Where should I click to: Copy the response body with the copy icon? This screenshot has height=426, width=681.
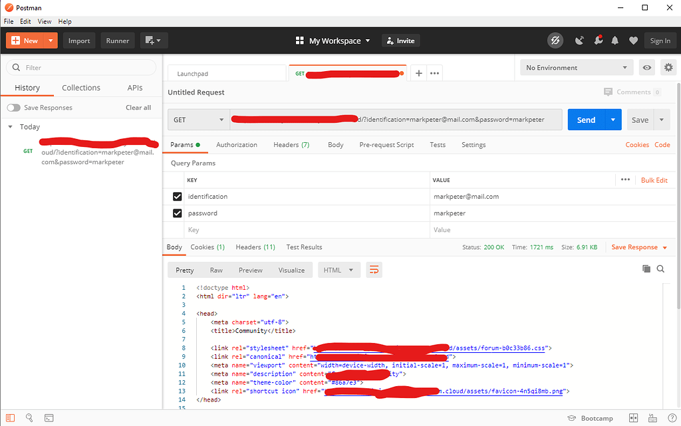[646, 268]
